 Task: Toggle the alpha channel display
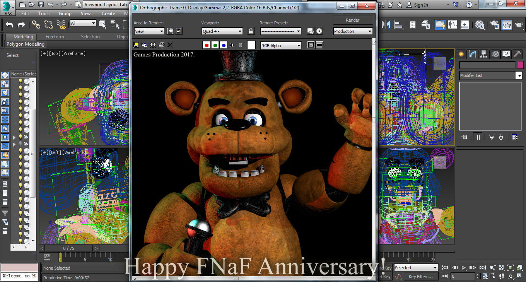pos(232,45)
